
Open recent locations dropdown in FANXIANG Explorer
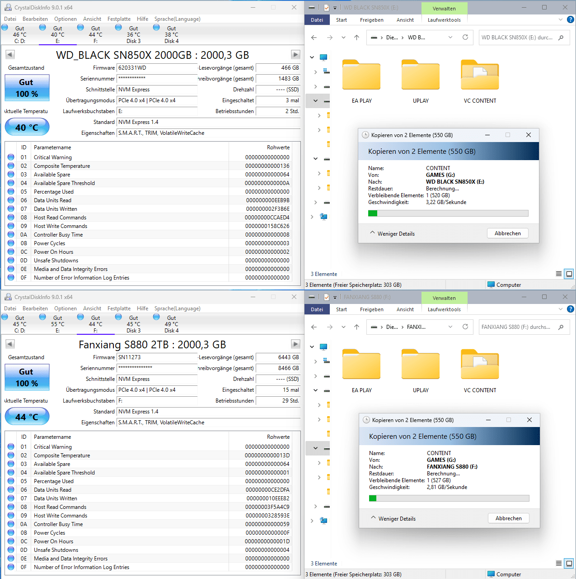click(343, 327)
